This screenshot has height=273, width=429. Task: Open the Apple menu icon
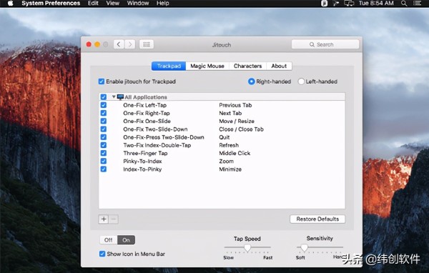[10, 4]
